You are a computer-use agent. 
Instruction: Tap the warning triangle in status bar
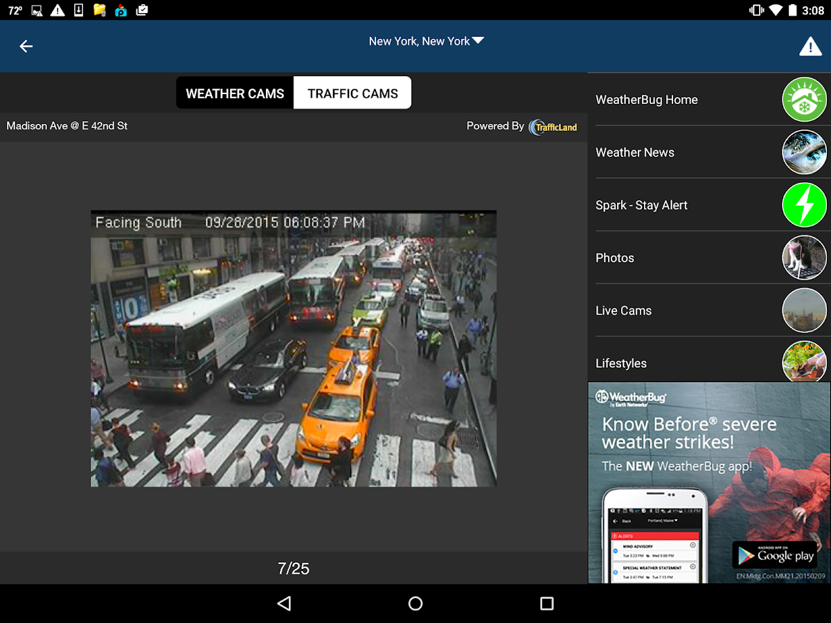(57, 10)
